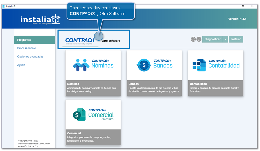Select the CONTPAQi Bancos dollar logo
The height and width of the screenshot is (151, 260).
pyautogui.click(x=144, y=65)
